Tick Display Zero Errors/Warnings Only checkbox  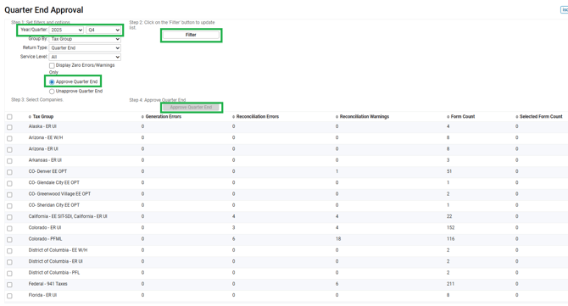52,65
